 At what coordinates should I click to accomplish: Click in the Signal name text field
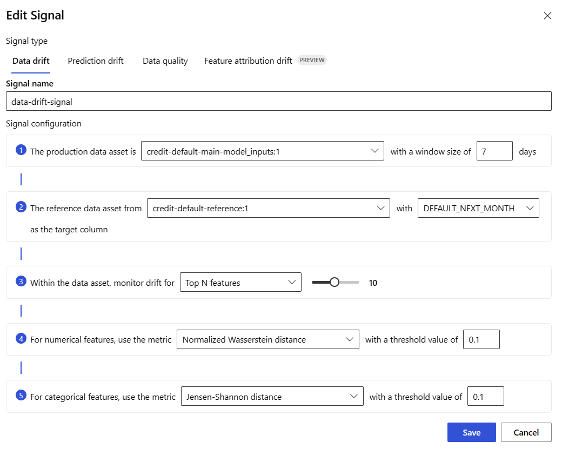coord(278,101)
